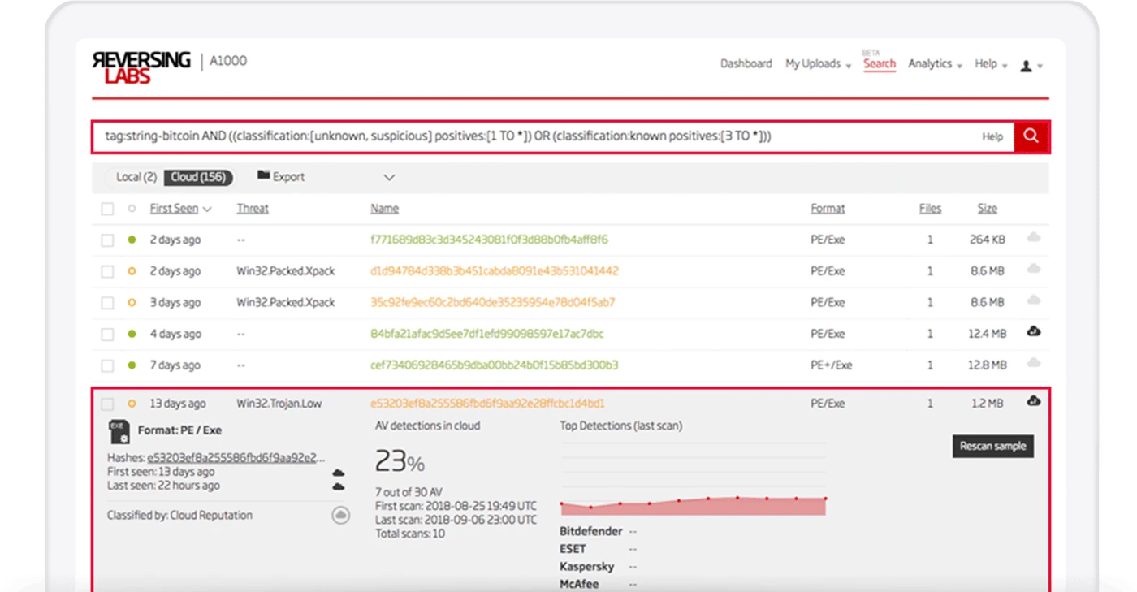
Task: Open the Help menu in navigation
Action: click(x=986, y=63)
